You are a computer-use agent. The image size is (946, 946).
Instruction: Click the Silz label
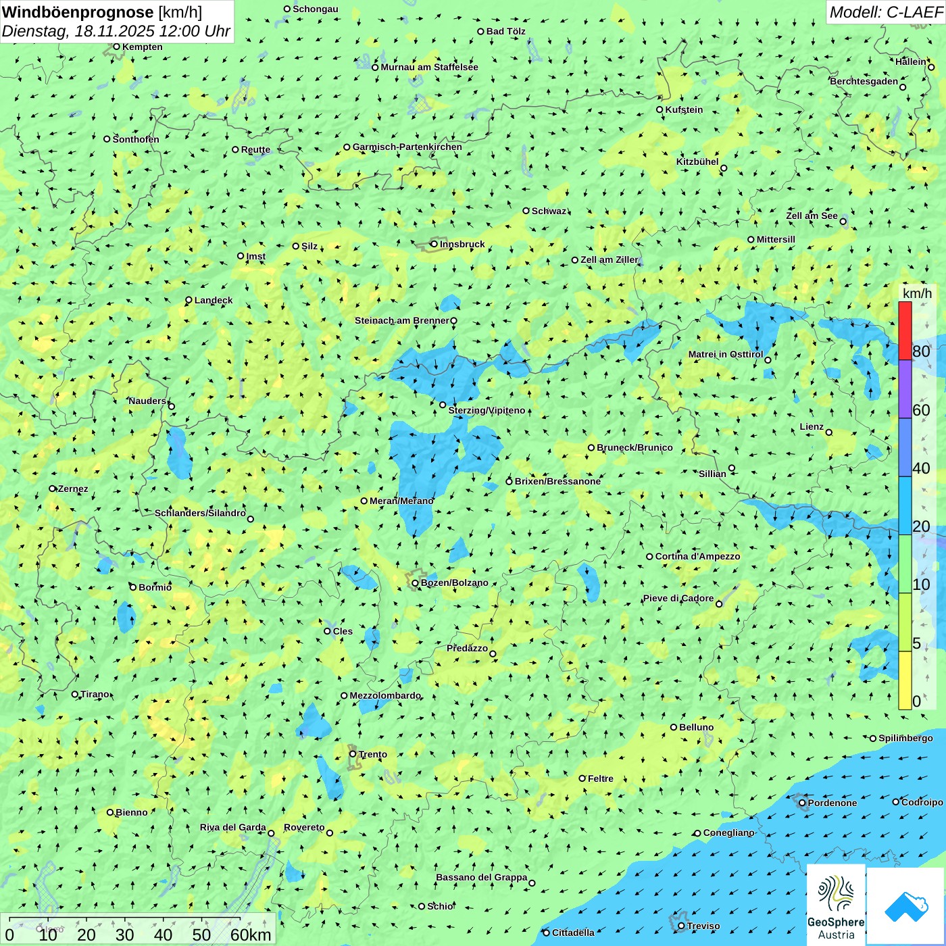click(309, 246)
